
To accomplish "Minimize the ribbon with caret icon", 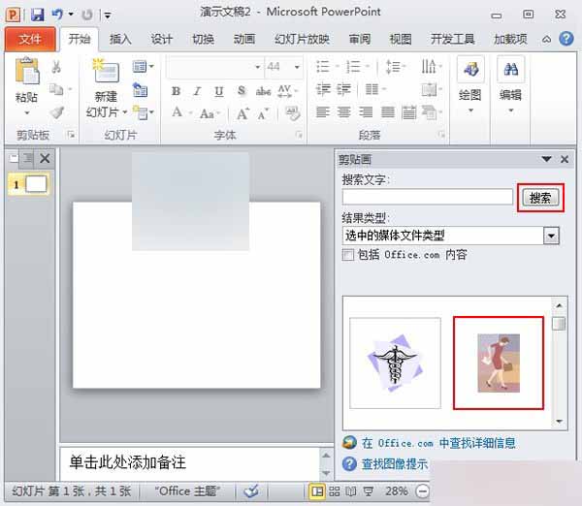I will click(x=546, y=39).
